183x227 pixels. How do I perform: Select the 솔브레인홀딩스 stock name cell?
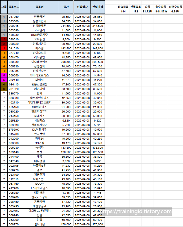point(39,98)
